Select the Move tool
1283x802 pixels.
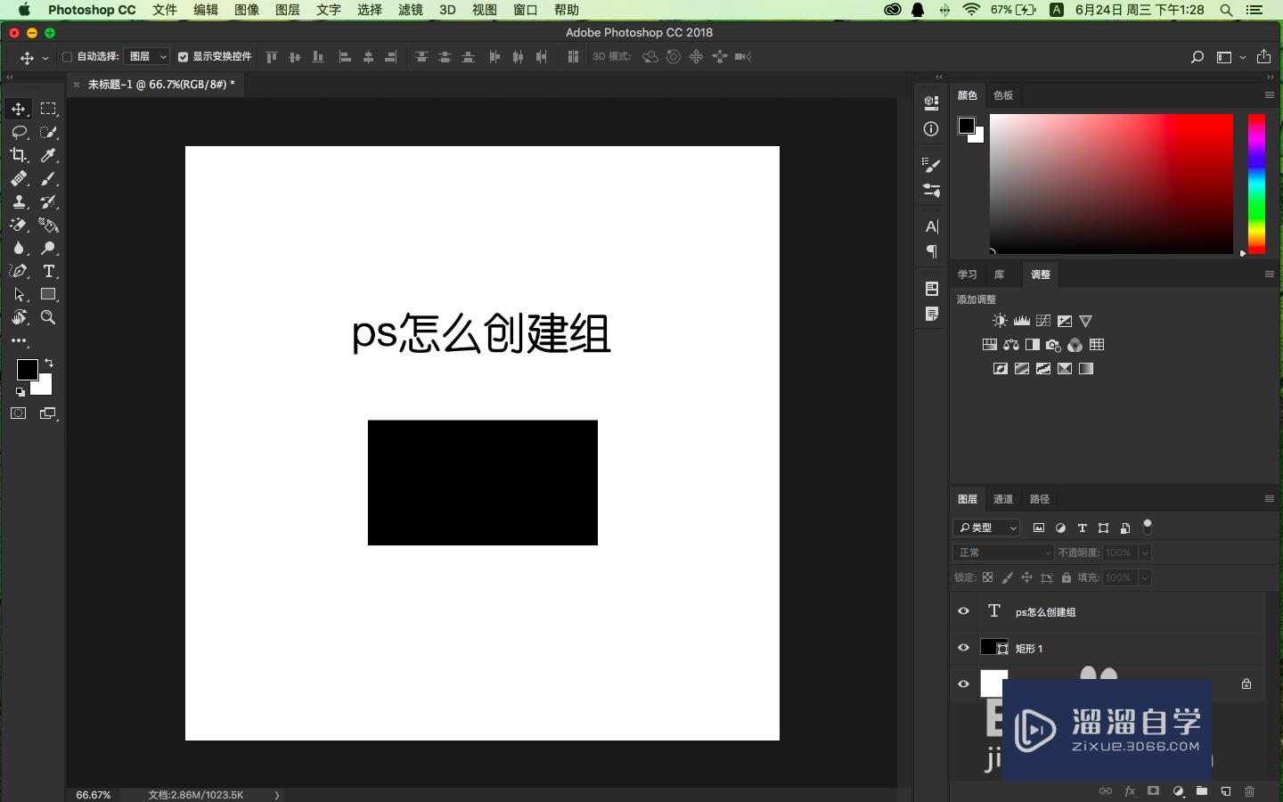[x=19, y=109]
